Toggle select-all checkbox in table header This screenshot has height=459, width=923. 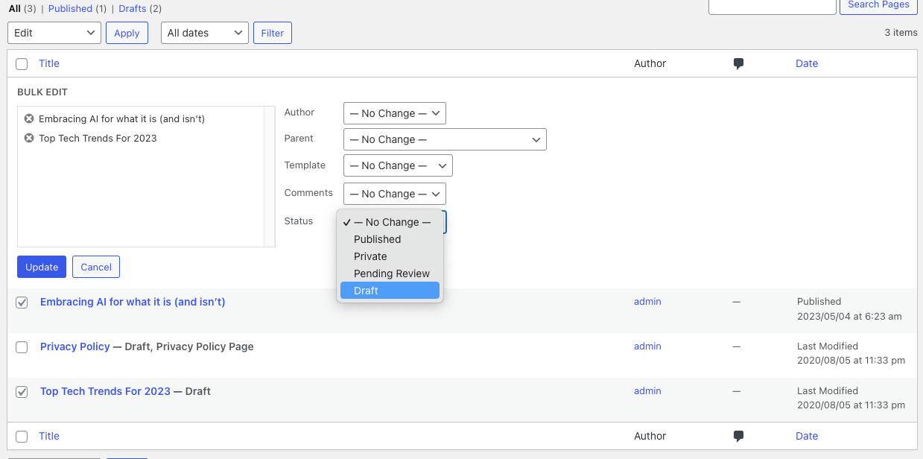[x=22, y=64]
